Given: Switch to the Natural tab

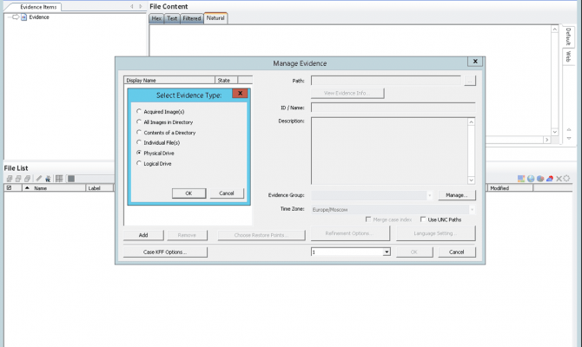Looking at the screenshot, I should tap(215, 18).
